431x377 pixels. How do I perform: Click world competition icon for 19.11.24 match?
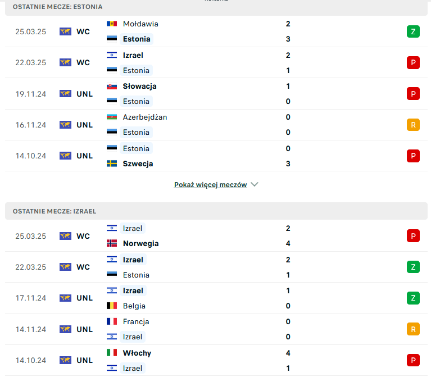(65, 94)
